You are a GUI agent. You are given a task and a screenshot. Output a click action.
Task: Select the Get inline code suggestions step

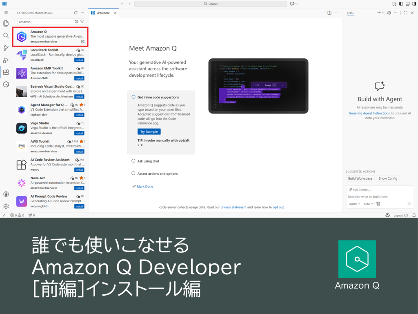[158, 97]
